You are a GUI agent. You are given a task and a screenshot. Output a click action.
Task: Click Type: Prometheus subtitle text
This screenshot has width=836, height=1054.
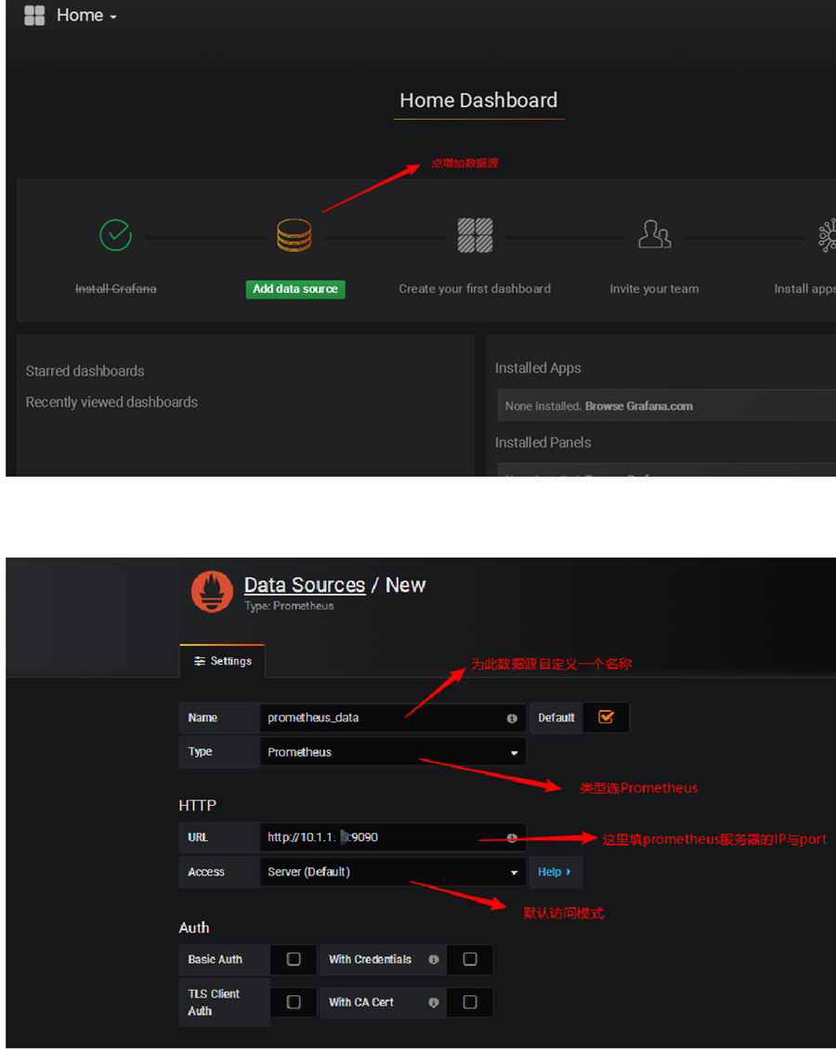coord(289,606)
